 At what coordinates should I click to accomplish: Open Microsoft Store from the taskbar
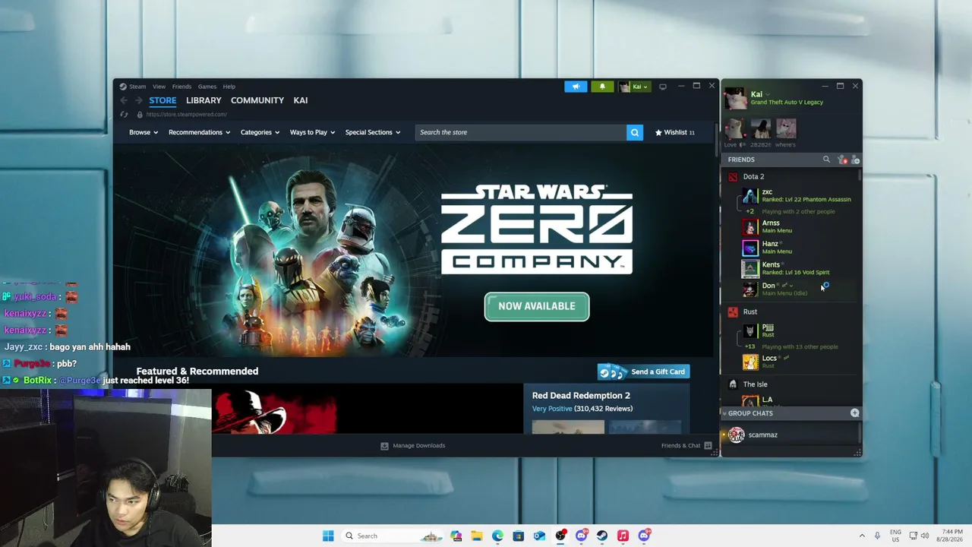[518, 536]
